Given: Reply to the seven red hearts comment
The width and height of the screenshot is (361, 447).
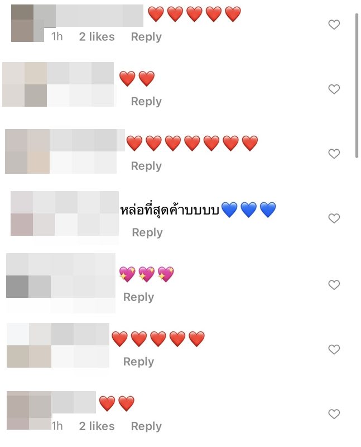Looking at the screenshot, I should click(x=146, y=166).
